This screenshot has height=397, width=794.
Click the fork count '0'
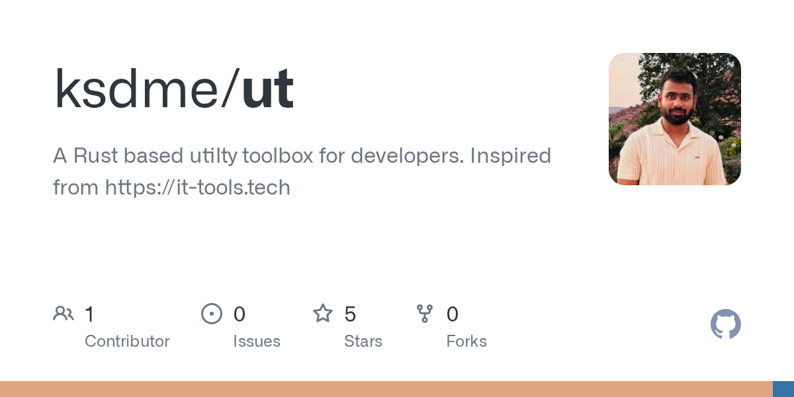[x=453, y=314]
